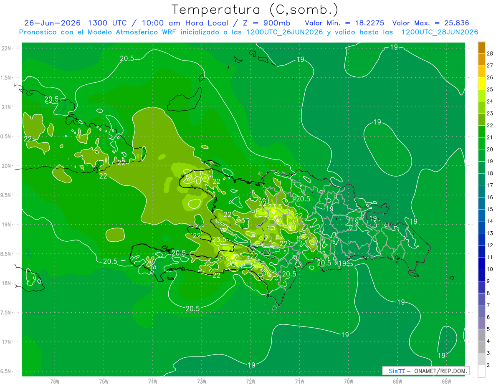Click the gray legend swatch between 3 and 4

pyautogui.click(x=481, y=347)
